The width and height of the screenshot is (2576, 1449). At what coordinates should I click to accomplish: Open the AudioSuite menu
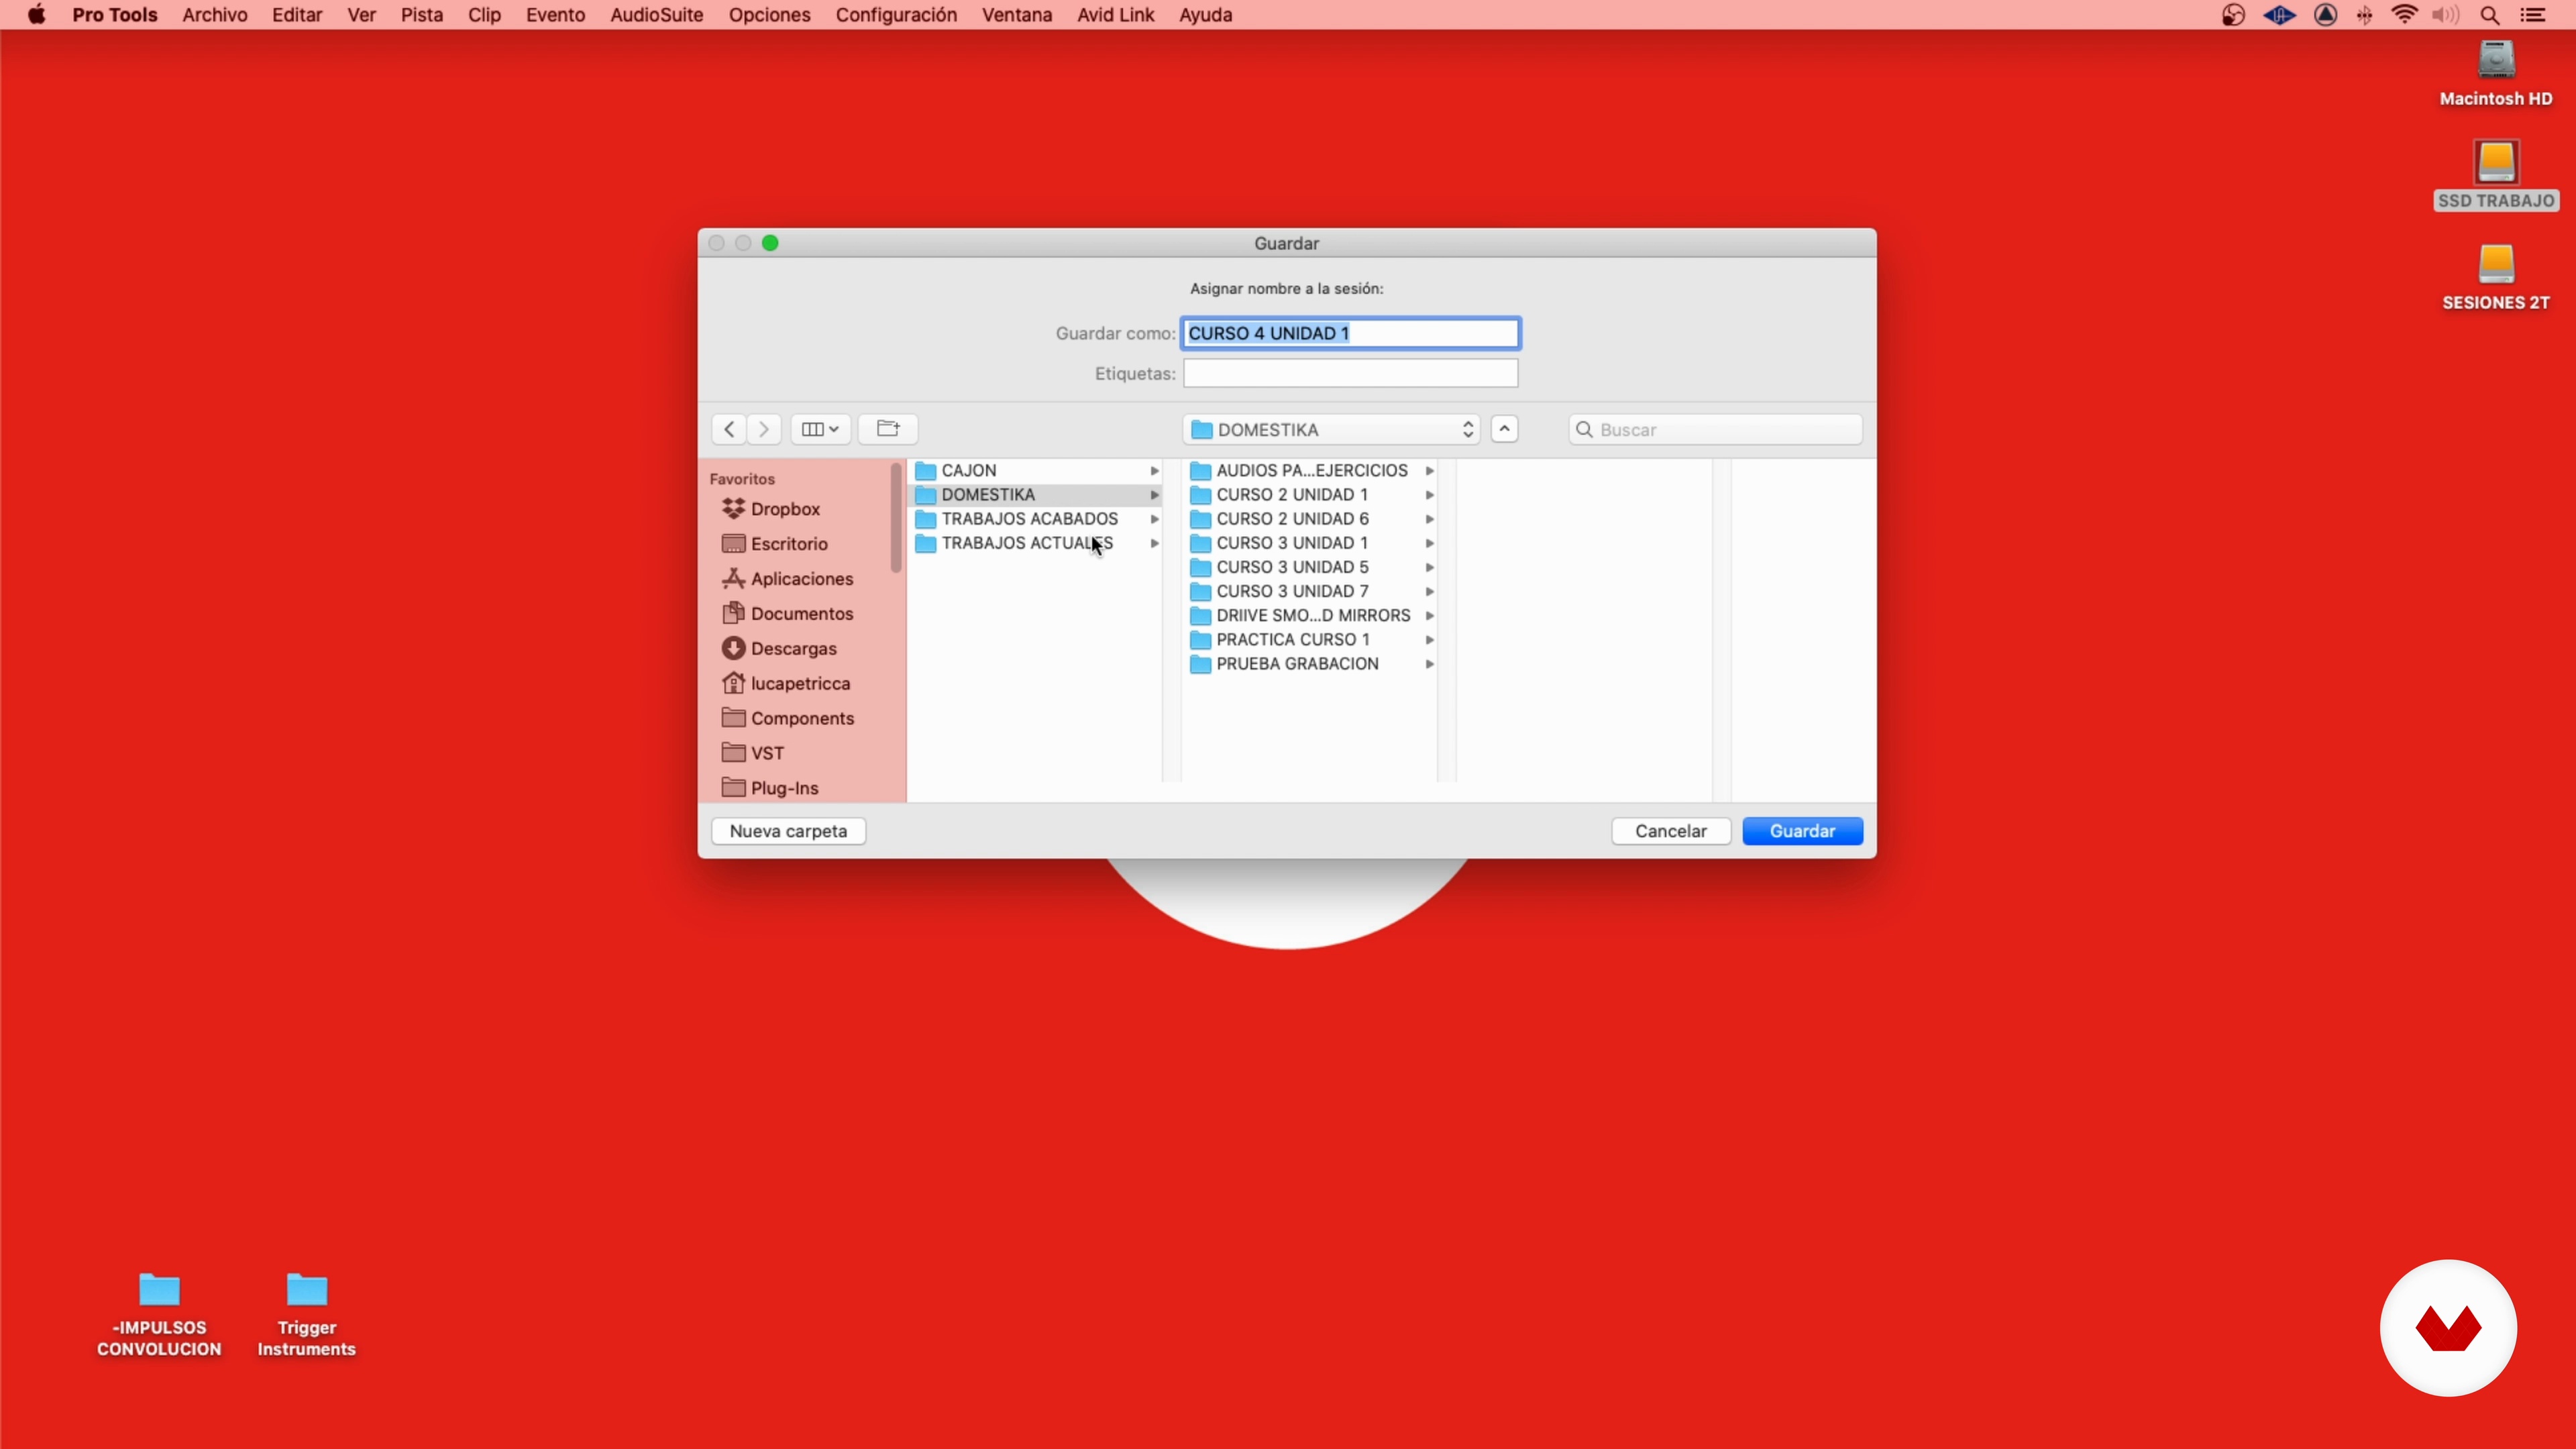[x=656, y=15]
